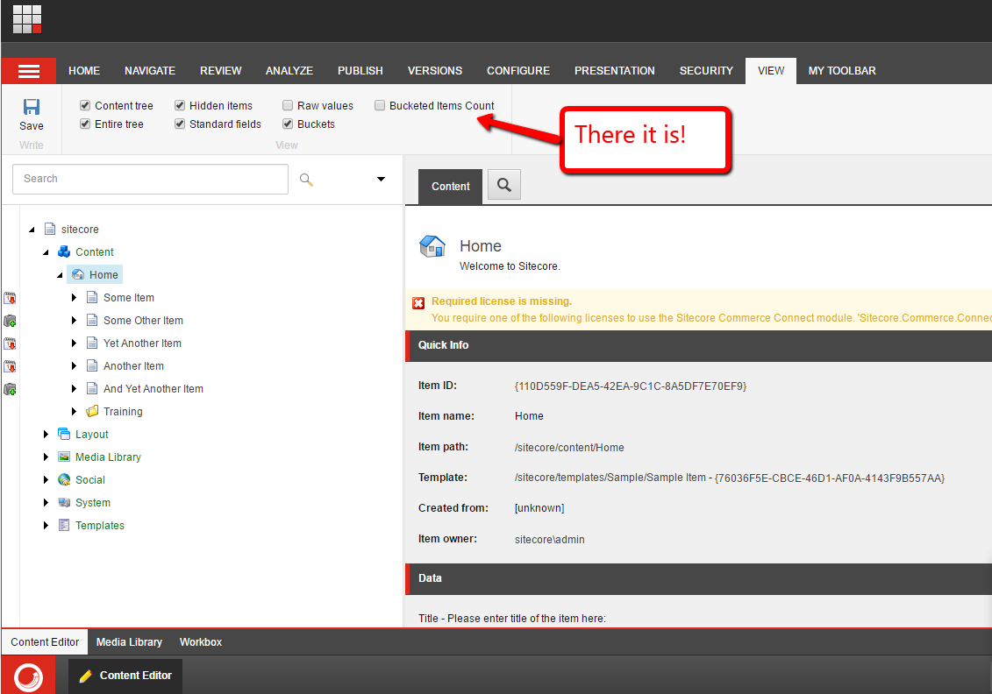992x694 pixels.
Task: Expand the Templates tree node
Action: 46,526
